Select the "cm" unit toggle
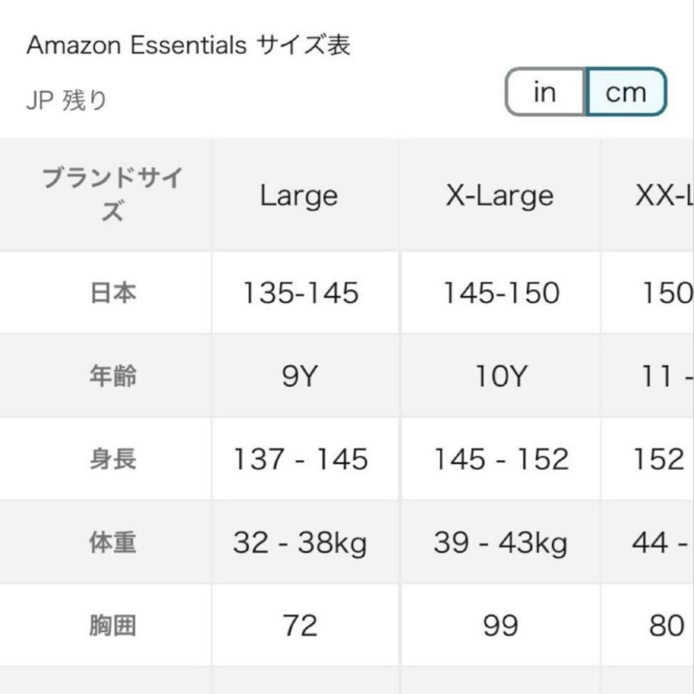 (626, 93)
